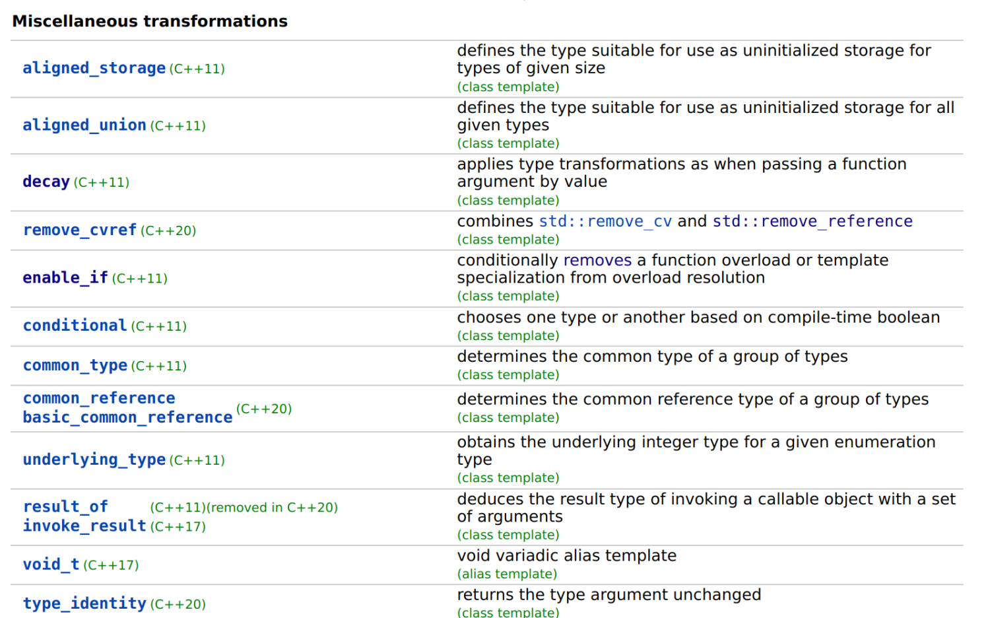Click the (C++20) mark beside remove_cvref

[168, 230]
